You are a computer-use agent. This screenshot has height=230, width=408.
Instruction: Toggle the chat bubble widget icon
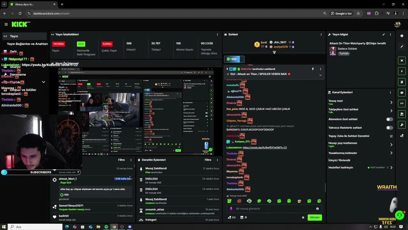click(402, 93)
